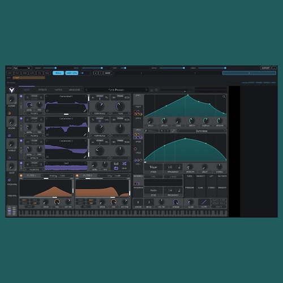The width and height of the screenshot is (283, 283).
Task: Go to next Filter 1 model
Action: [72, 175]
